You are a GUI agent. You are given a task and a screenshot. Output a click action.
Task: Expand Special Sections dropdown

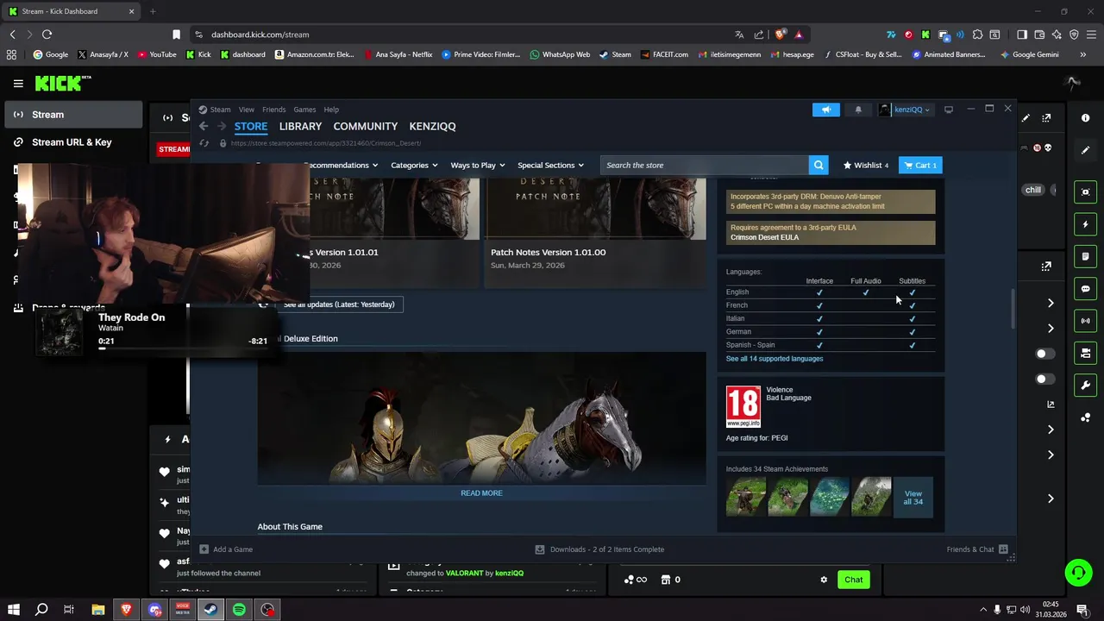[550, 165]
